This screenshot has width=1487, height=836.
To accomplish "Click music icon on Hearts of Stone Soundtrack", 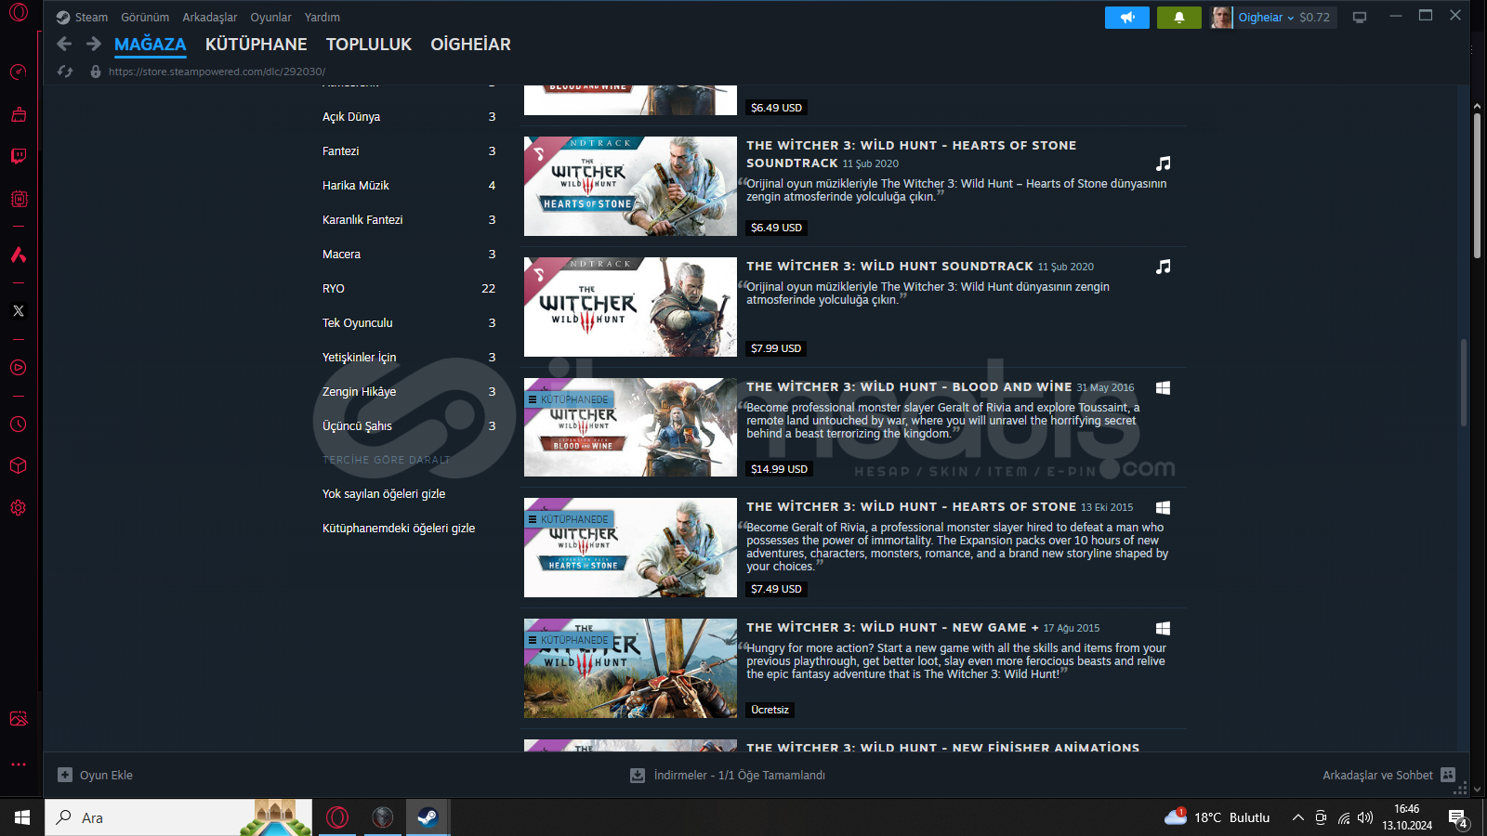I will pyautogui.click(x=1163, y=163).
